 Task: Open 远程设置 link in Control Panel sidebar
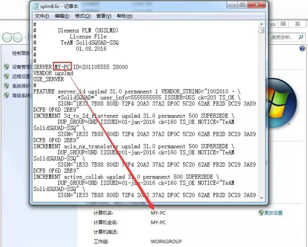pos(21,76)
